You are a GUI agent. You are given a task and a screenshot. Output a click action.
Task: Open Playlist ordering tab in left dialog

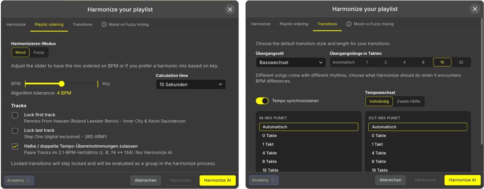pyautogui.click(x=49, y=24)
